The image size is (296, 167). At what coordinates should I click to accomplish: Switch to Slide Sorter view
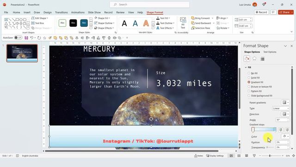[x=239, y=156]
